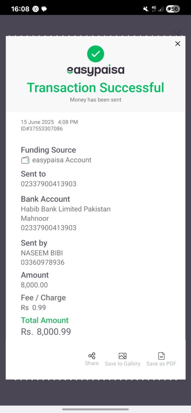Select the Save to Gallery label

point(122,363)
